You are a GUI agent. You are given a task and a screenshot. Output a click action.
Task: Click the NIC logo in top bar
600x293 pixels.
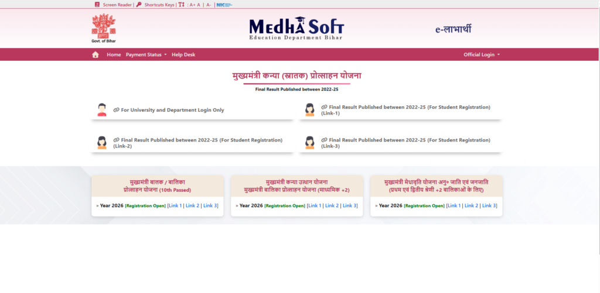coord(224,5)
